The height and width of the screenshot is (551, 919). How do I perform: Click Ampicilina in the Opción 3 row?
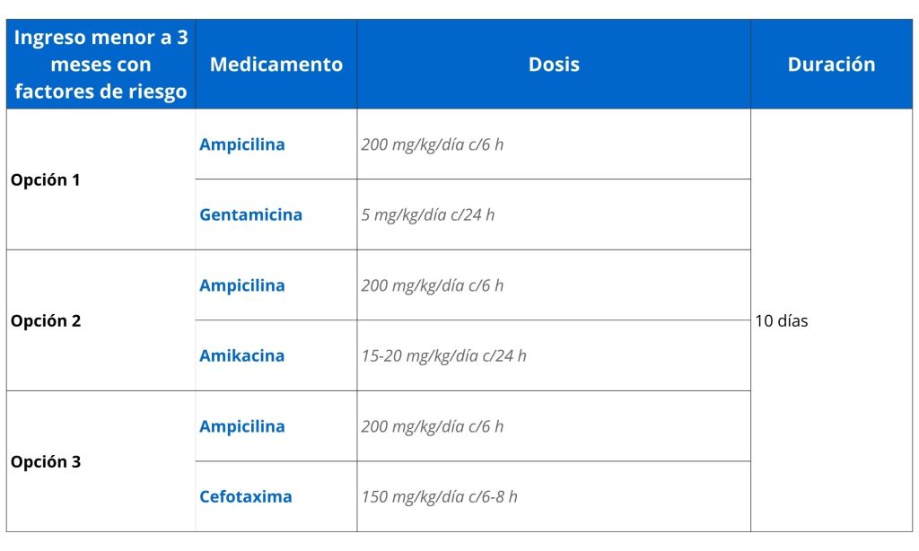coord(241,426)
